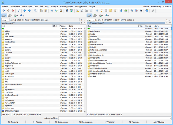
Task: Click the blue back arrow icon
Action: [25, 10]
